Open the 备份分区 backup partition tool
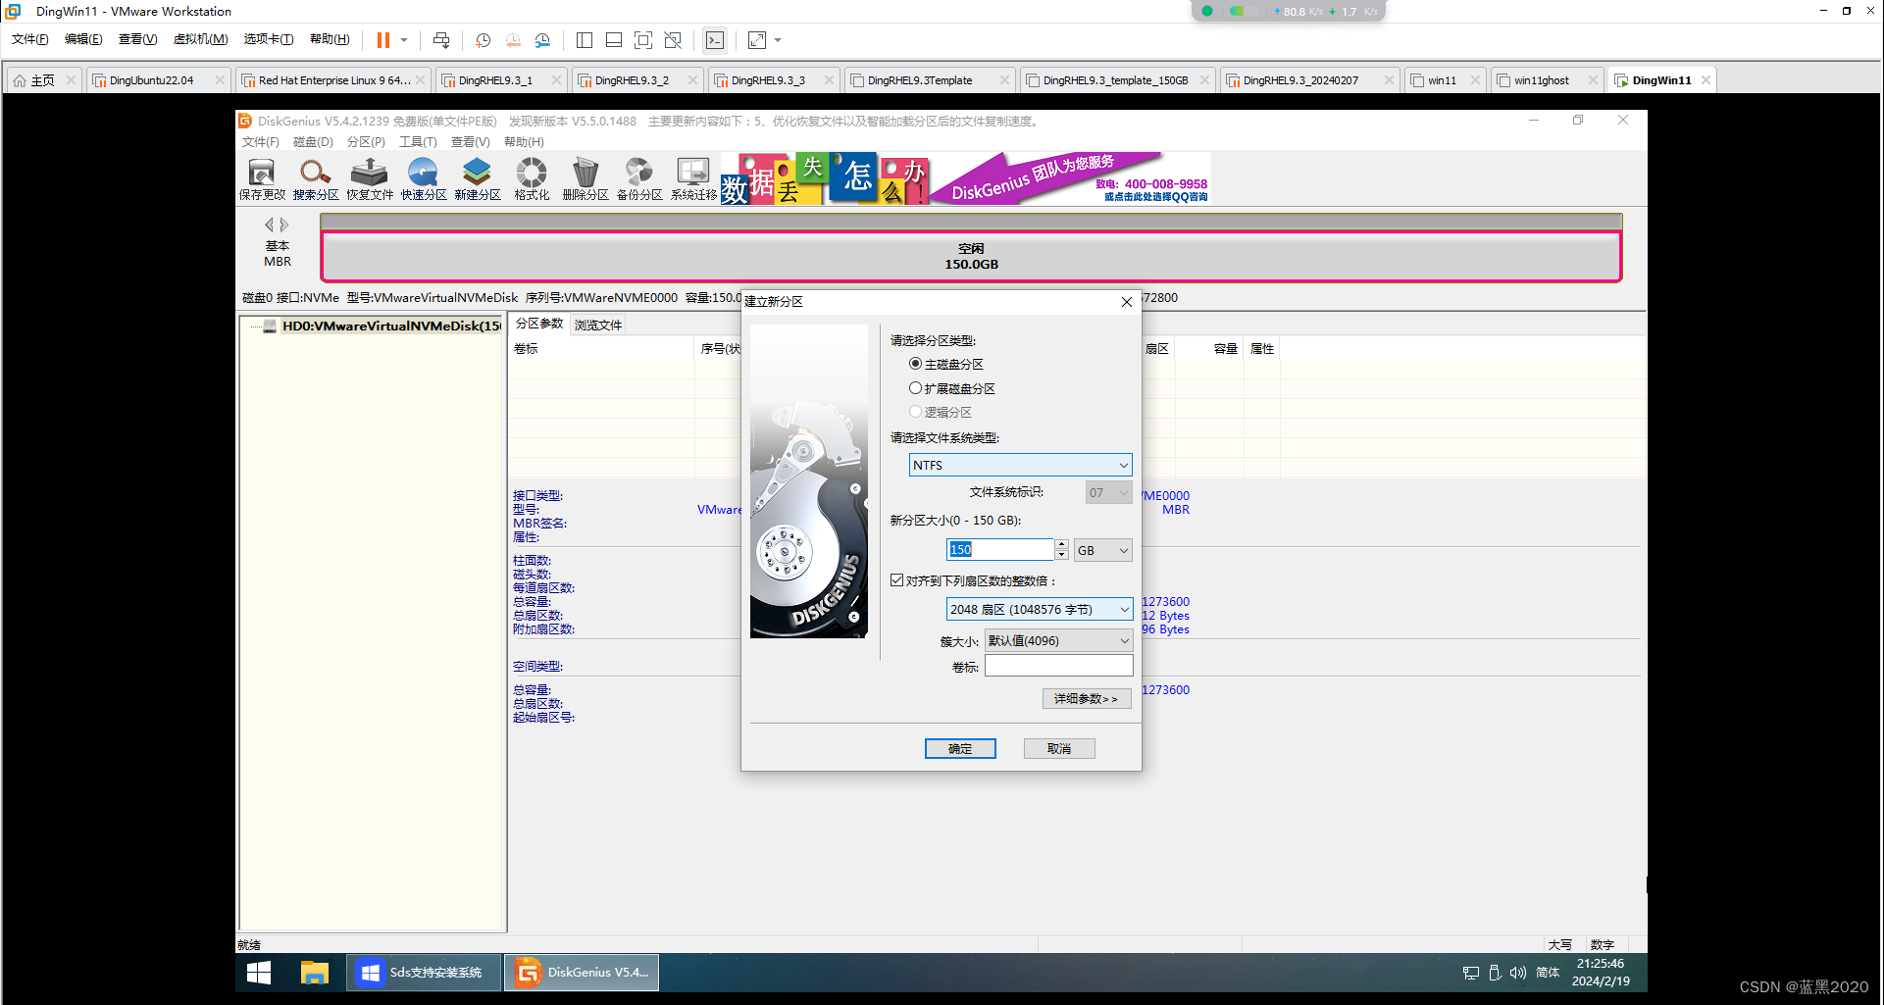This screenshot has height=1005, width=1884. pos(639,179)
